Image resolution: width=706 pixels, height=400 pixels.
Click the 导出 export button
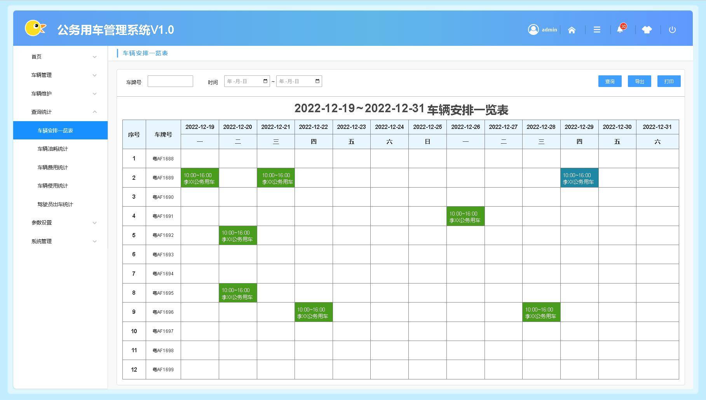click(639, 81)
